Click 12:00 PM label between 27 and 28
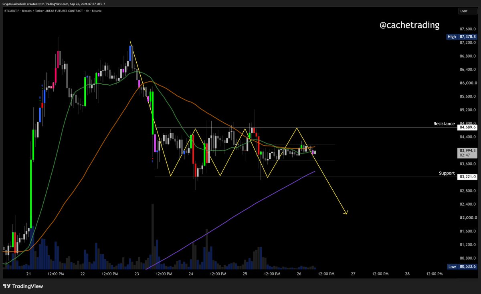 (380, 274)
